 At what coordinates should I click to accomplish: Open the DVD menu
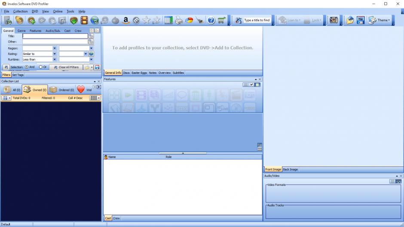(x=35, y=11)
